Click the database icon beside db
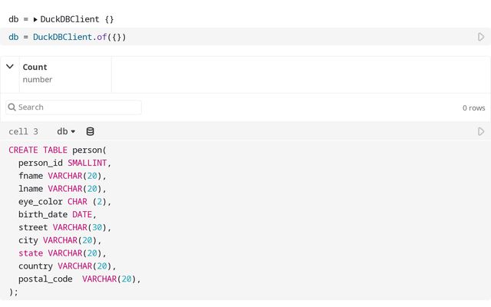The image size is (491, 307). pos(90,131)
